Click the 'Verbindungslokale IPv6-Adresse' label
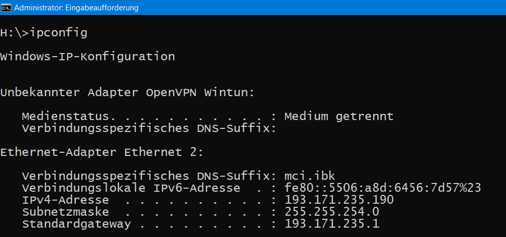The image size is (506, 237). [x=131, y=188]
